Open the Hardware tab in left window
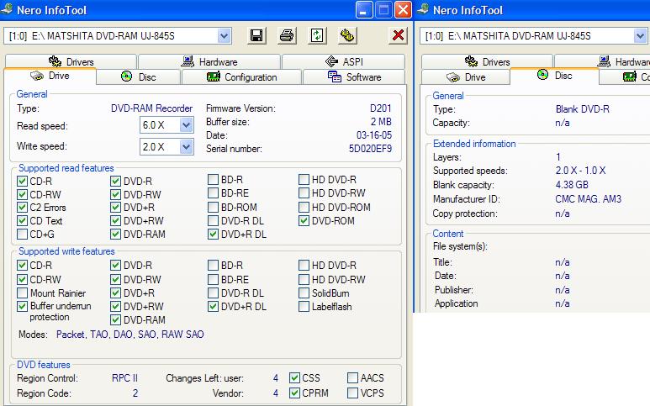This screenshot has width=650, height=406. tap(209, 61)
